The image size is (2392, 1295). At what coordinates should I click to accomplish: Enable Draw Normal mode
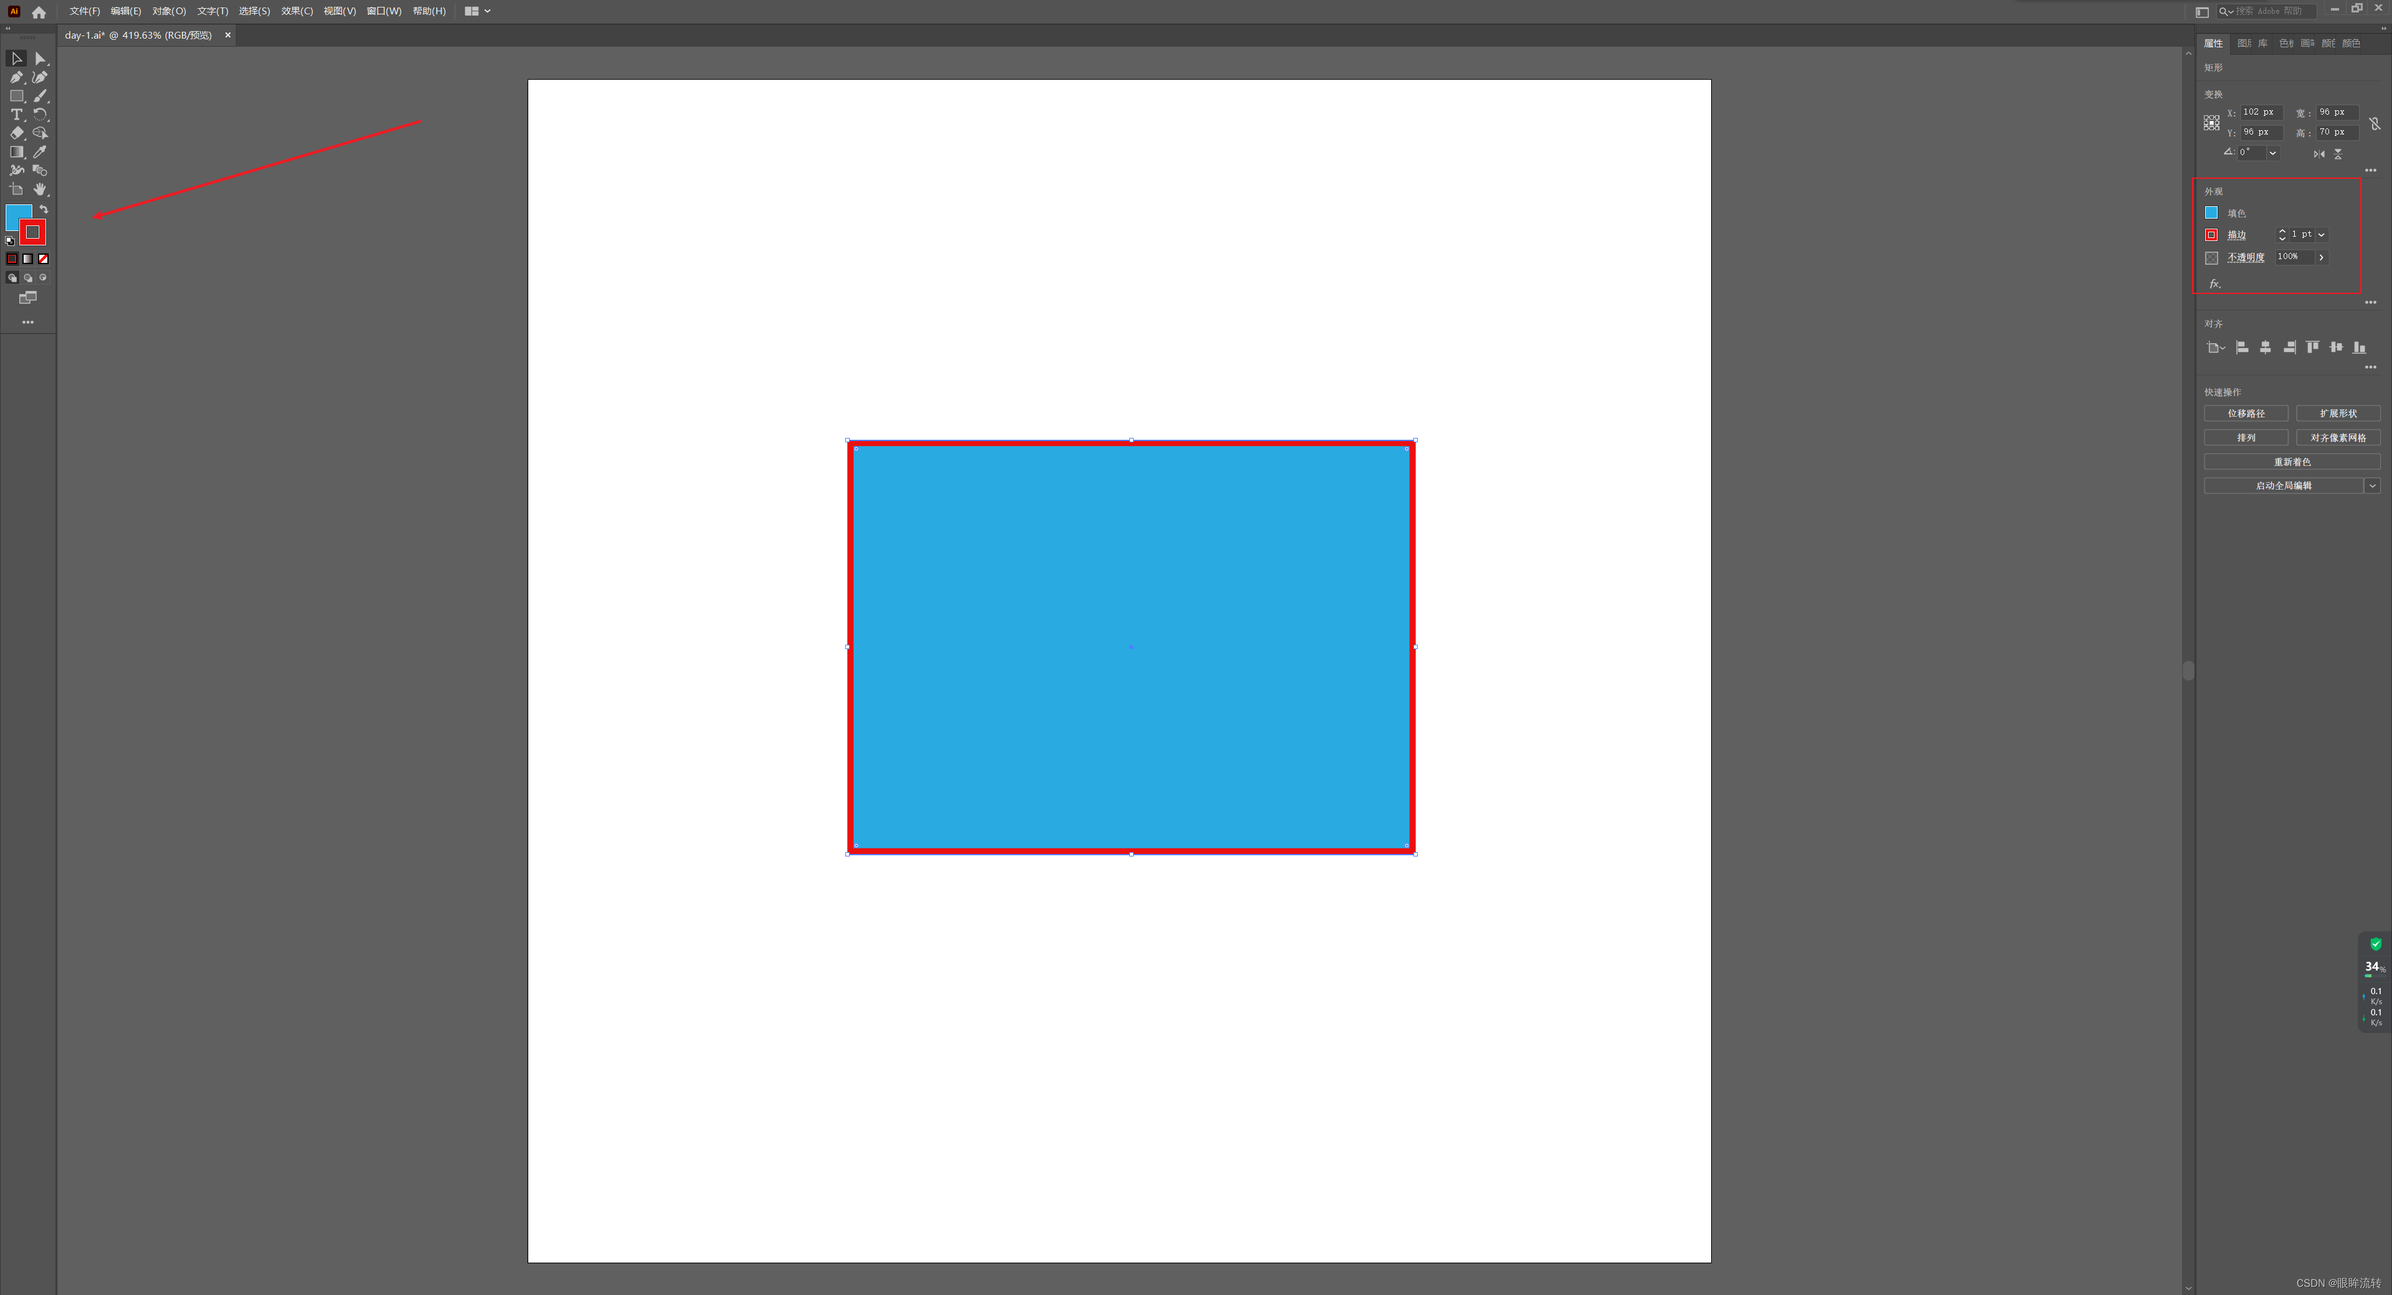click(12, 278)
